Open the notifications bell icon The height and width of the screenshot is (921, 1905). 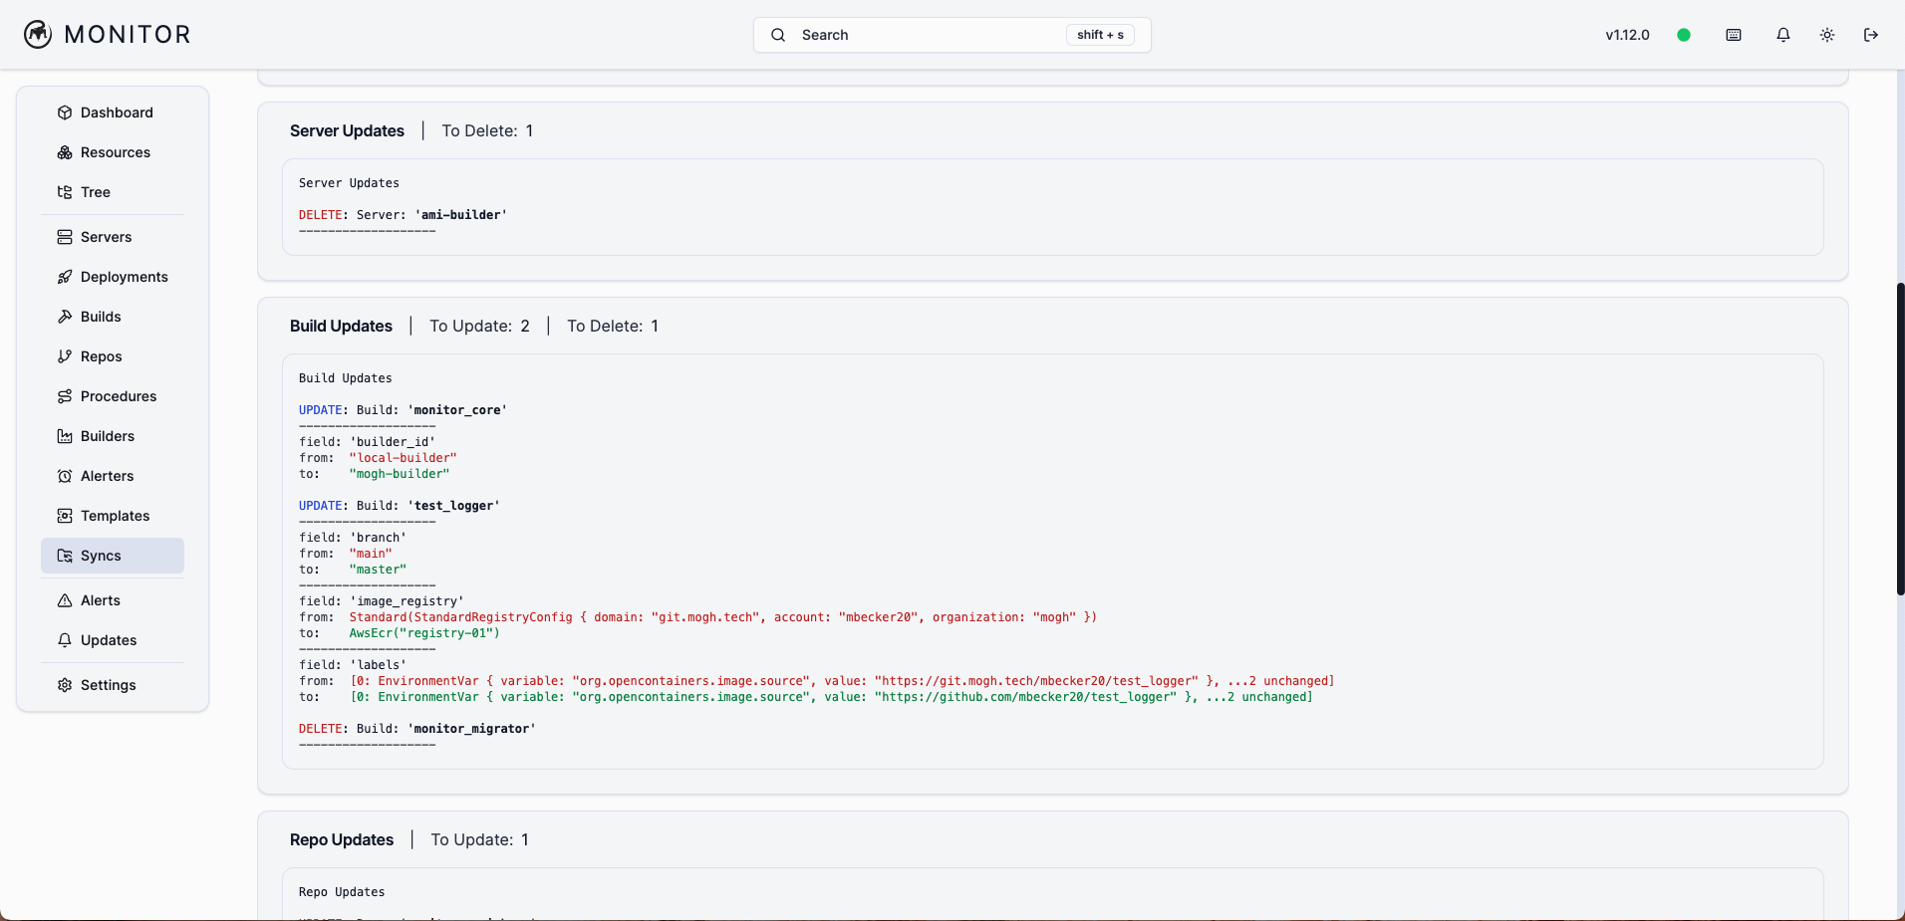tap(1783, 35)
